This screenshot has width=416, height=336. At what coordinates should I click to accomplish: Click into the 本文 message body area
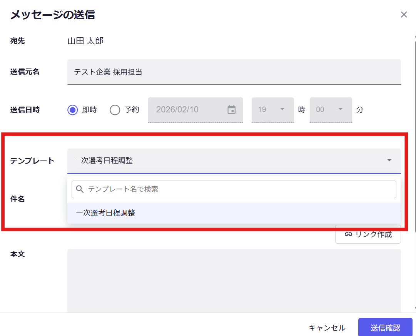234,281
